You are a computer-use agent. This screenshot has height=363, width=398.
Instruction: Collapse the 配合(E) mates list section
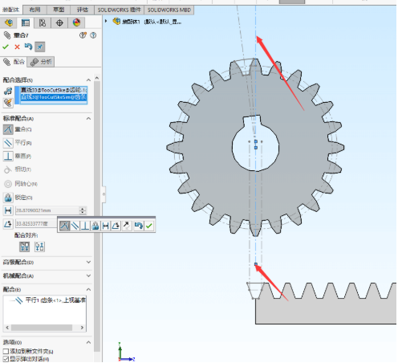pos(88,289)
